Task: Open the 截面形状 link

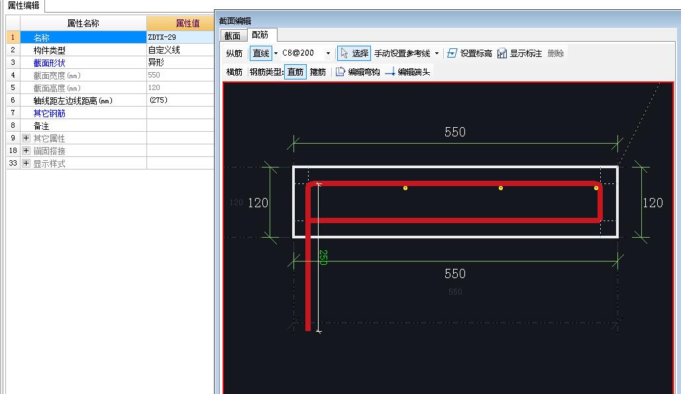Action: [x=50, y=62]
